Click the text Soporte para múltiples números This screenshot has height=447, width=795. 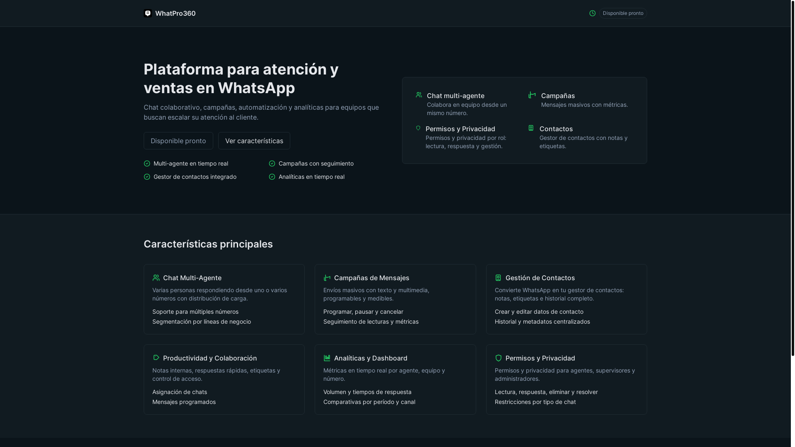tap(195, 312)
